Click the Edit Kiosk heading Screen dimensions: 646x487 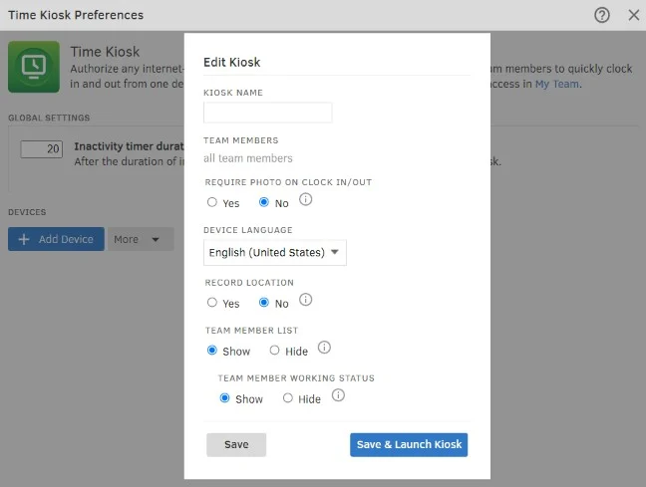[x=232, y=62]
